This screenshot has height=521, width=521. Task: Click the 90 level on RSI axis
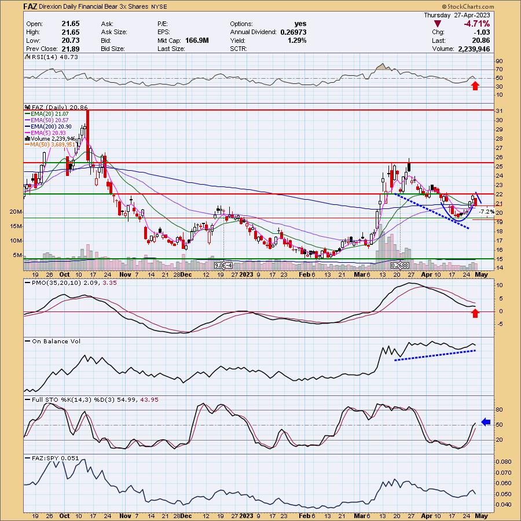(499, 61)
